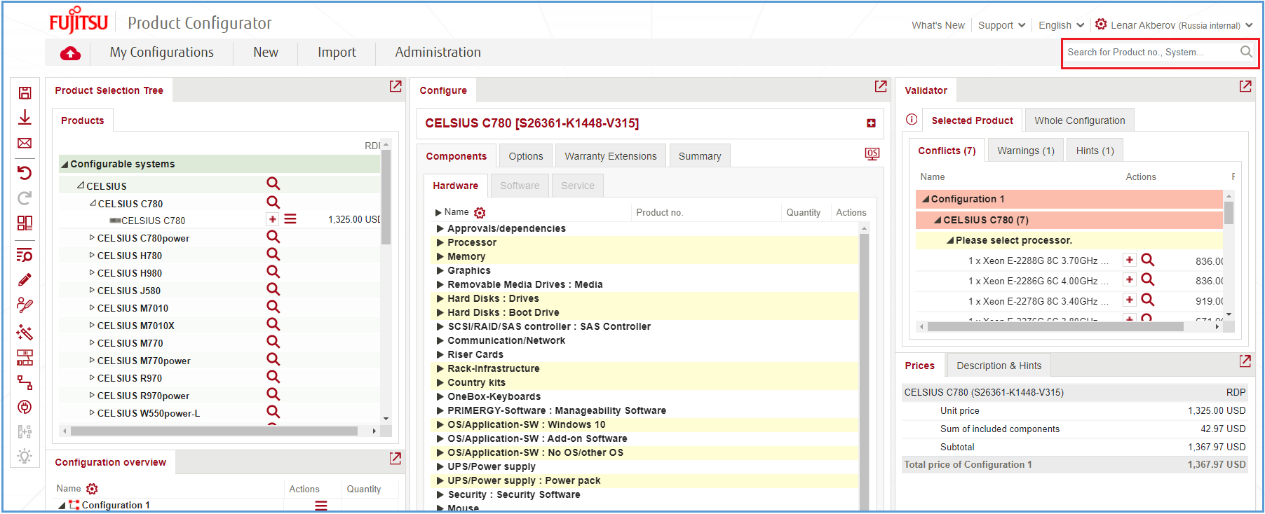The height and width of the screenshot is (514, 1265).
Task: Collapse Please select processor conflict node
Action: tap(950, 241)
